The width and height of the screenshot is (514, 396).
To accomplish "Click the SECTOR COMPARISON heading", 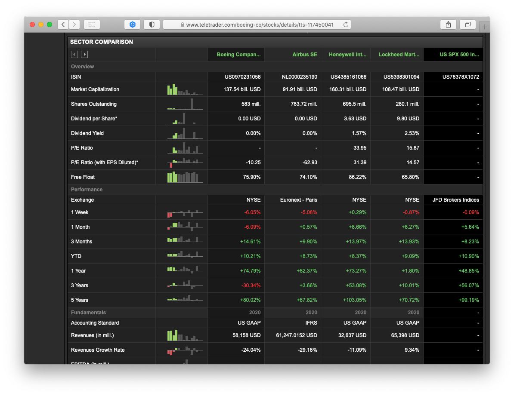I will pos(102,42).
